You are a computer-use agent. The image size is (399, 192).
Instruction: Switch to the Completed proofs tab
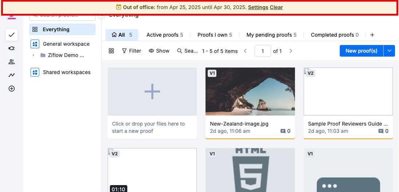click(x=335, y=35)
